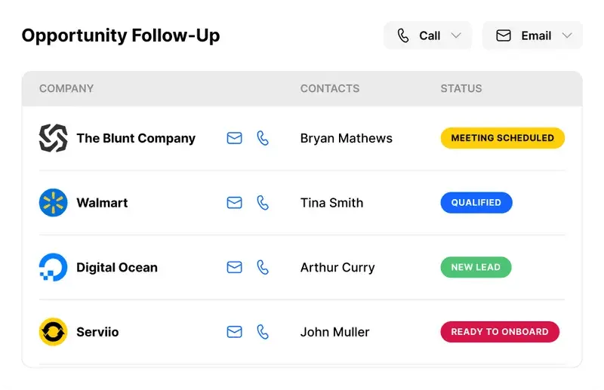Open the Email dropdown menu
Image resolution: width=604 pixels, height=390 pixels.
coord(532,35)
